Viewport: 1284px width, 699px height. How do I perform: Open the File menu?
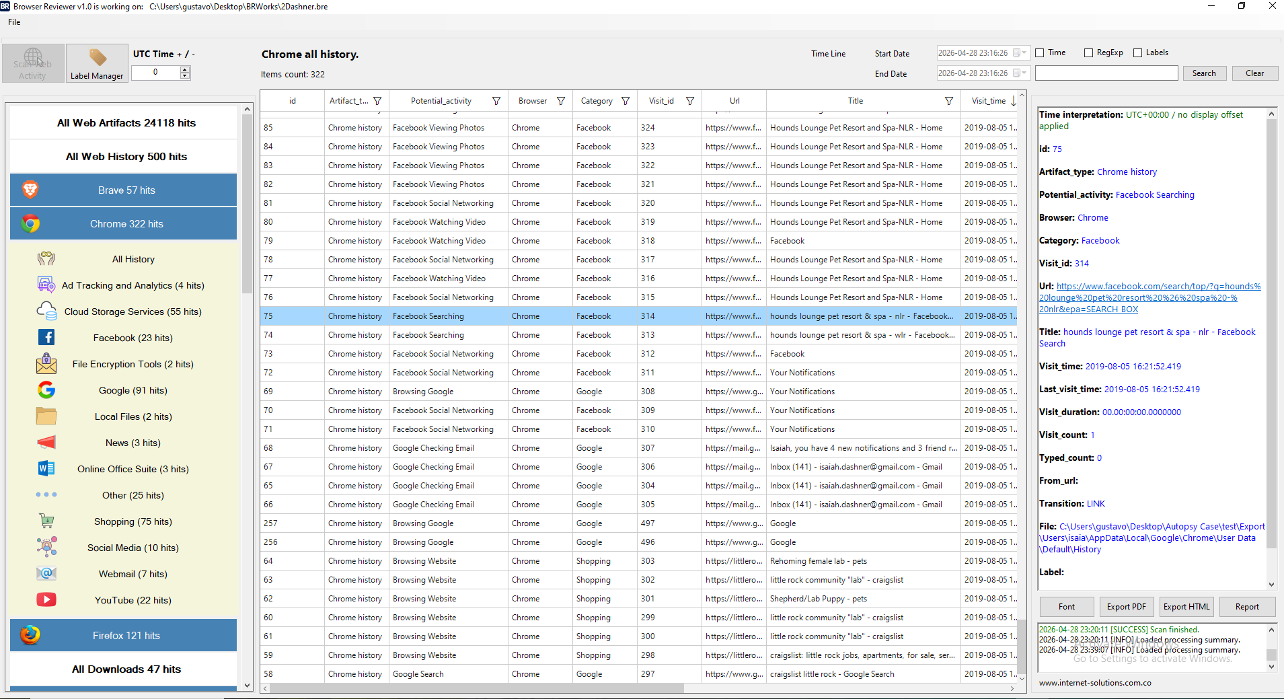pos(14,22)
